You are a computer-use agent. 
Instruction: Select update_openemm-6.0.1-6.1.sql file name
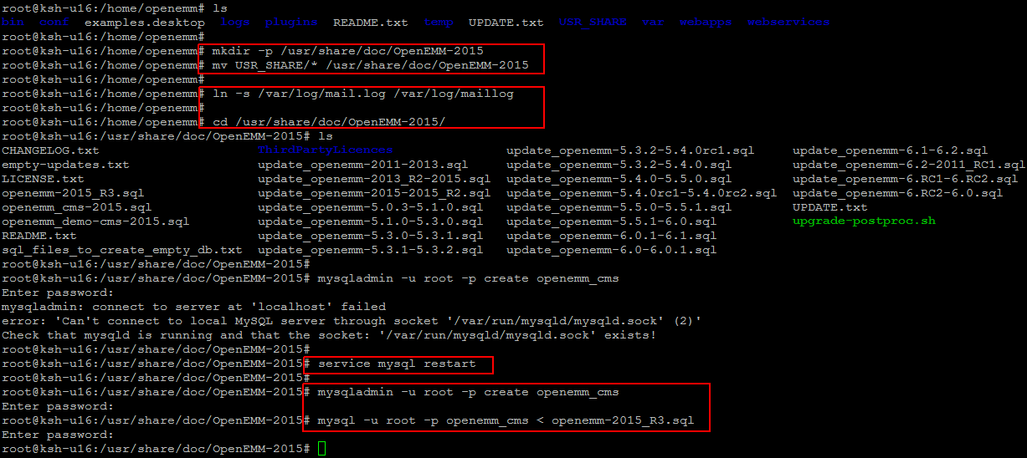pyautogui.click(x=612, y=236)
